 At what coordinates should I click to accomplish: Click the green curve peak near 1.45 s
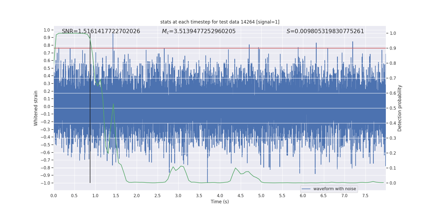point(113,104)
